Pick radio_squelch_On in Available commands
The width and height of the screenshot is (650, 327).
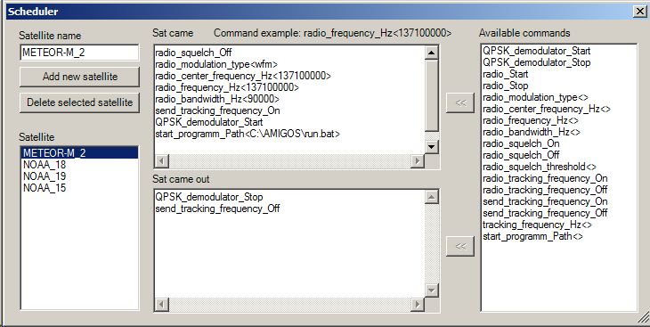pyautogui.click(x=521, y=144)
